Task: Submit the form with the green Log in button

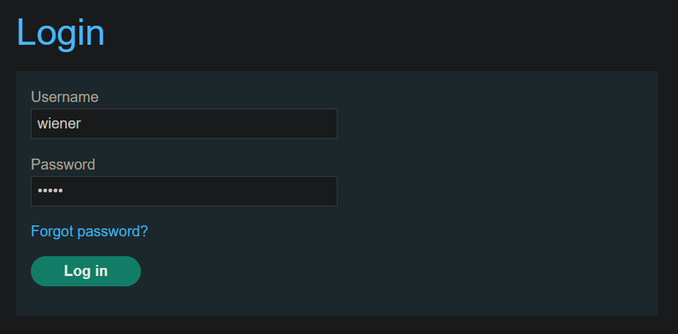Action: 86,271
